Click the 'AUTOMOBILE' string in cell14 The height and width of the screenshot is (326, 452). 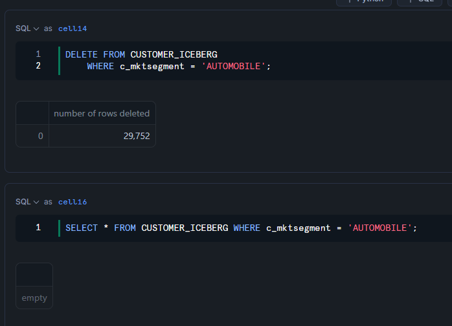[x=233, y=67]
